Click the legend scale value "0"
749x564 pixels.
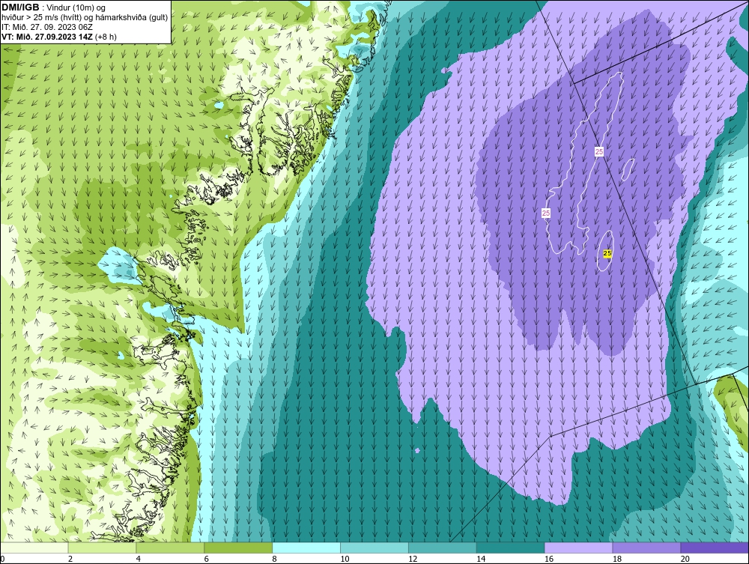(2, 559)
